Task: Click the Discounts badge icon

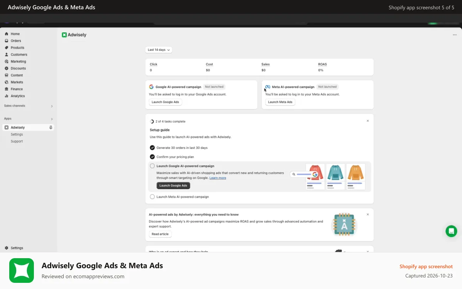Action: 7,69
